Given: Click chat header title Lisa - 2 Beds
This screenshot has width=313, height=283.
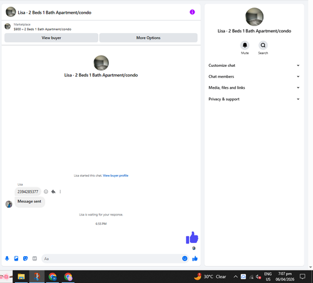Looking at the screenshot, I should click(x=54, y=12).
